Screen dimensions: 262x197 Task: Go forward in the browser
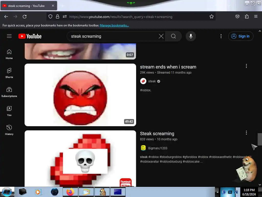[15, 17]
